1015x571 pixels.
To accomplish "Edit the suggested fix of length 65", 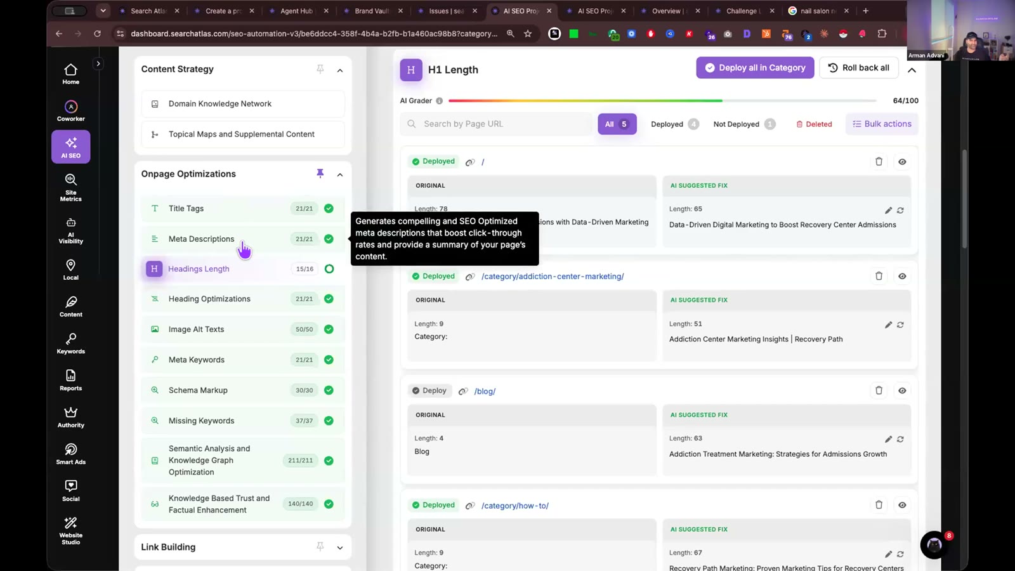I will click(x=888, y=210).
